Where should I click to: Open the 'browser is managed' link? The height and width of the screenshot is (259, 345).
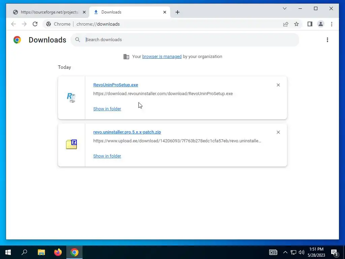pos(162,57)
